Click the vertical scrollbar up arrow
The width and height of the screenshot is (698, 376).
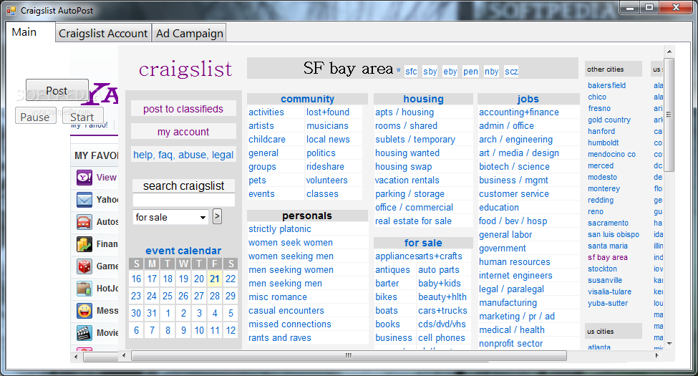pyautogui.click(x=669, y=52)
